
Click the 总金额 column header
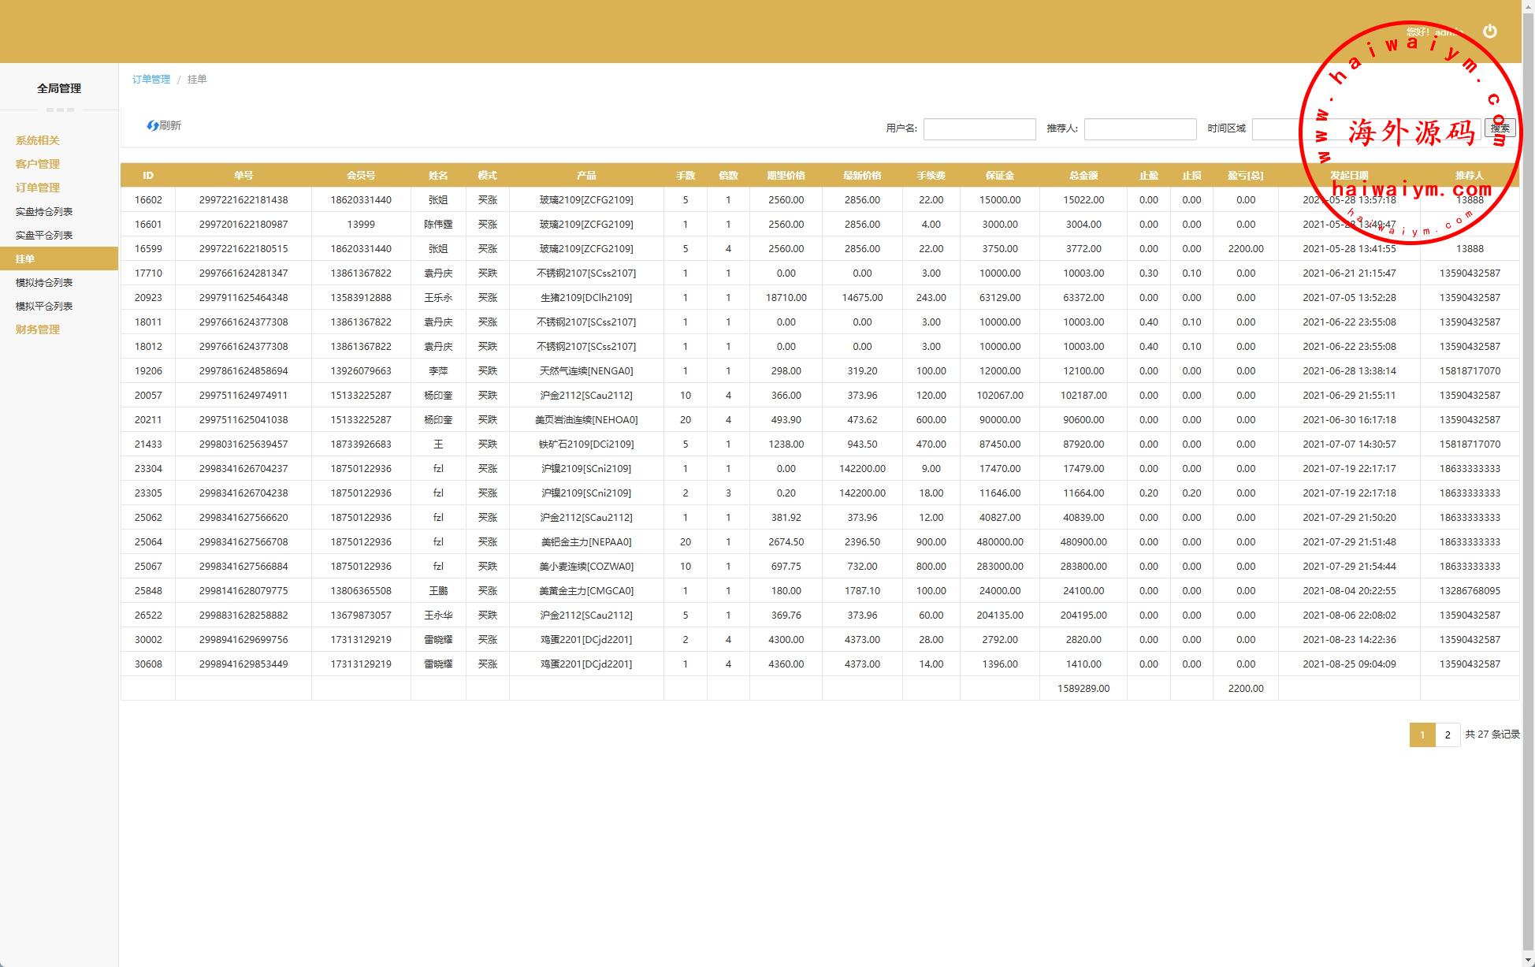pos(1083,176)
